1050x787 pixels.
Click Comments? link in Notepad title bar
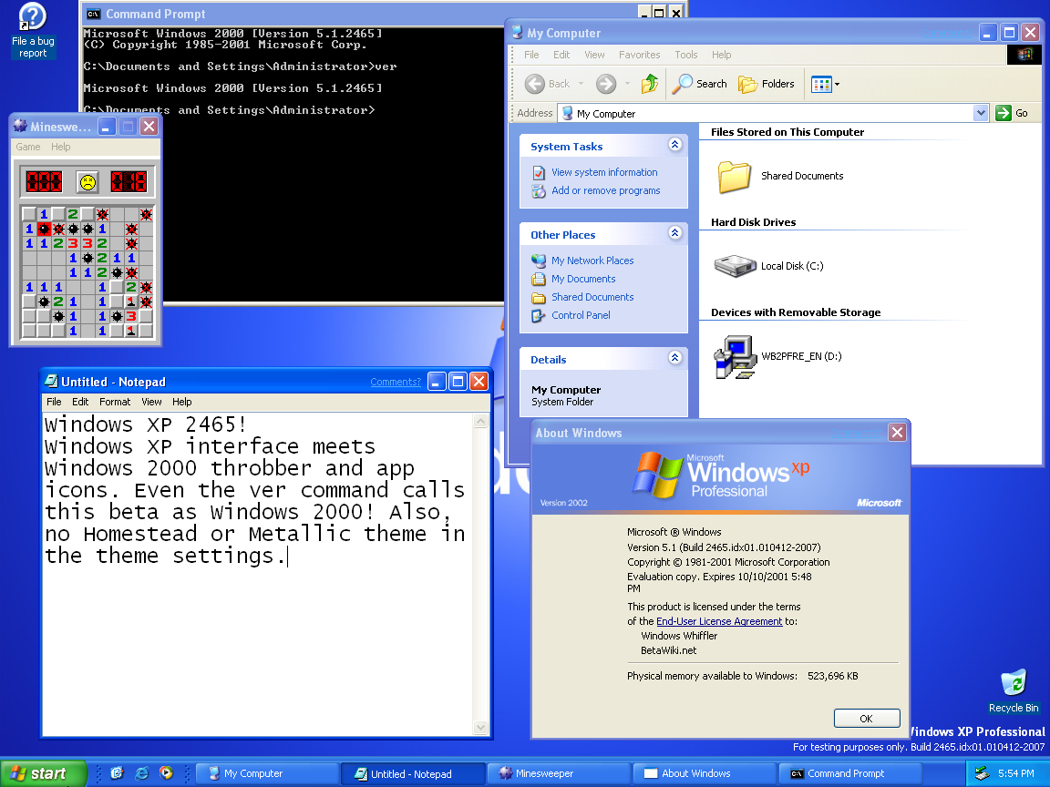pyautogui.click(x=395, y=383)
